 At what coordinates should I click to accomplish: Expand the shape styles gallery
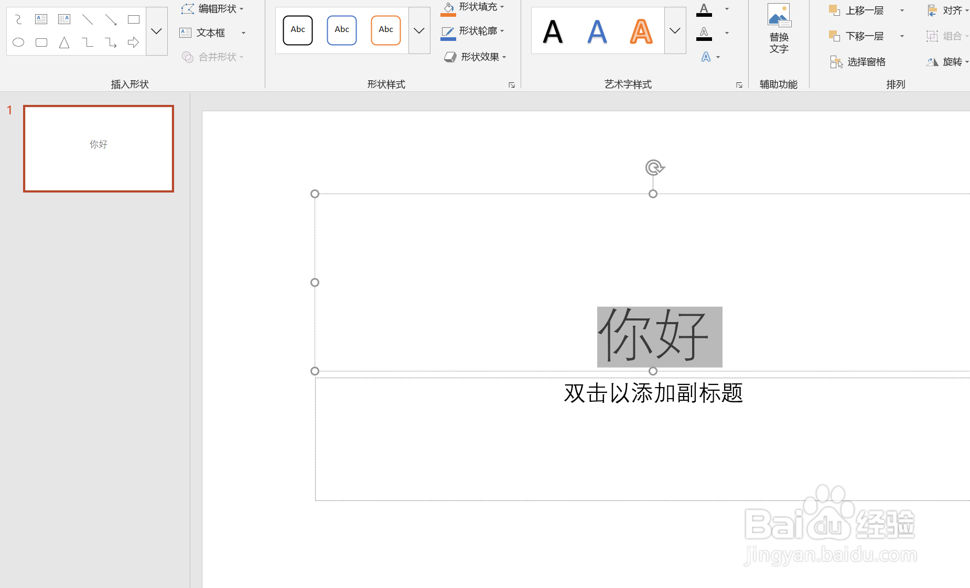point(418,30)
